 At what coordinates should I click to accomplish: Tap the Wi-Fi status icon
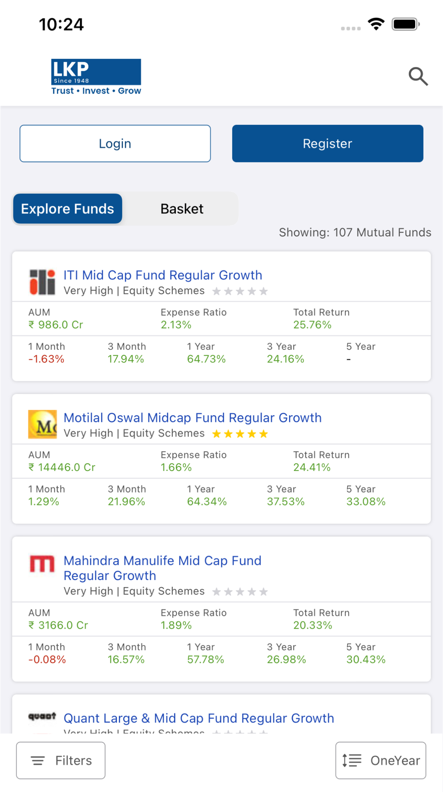pyautogui.click(x=376, y=24)
